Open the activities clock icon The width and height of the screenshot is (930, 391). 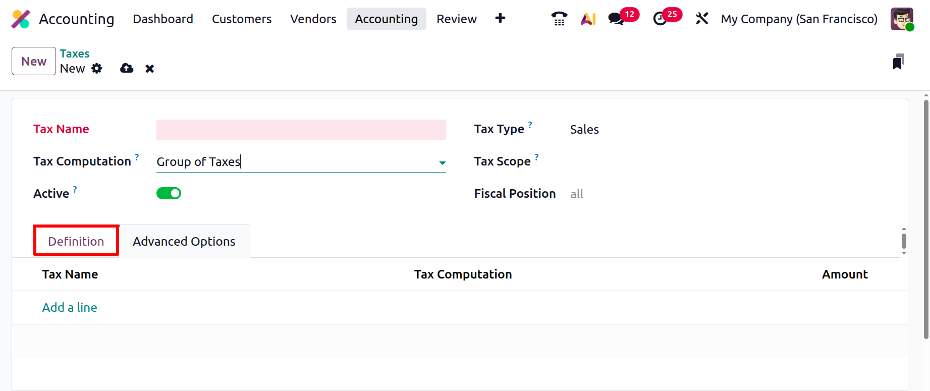(660, 19)
